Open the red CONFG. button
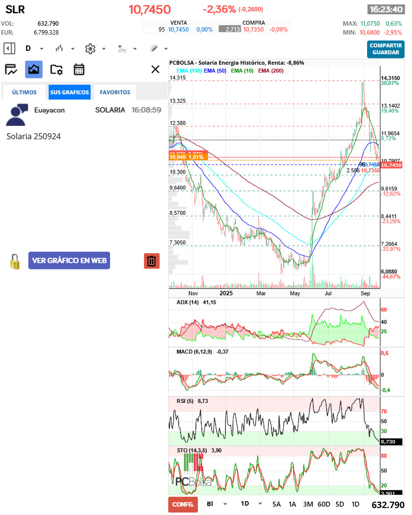Image resolution: width=412 pixels, height=515 pixels. point(183,504)
